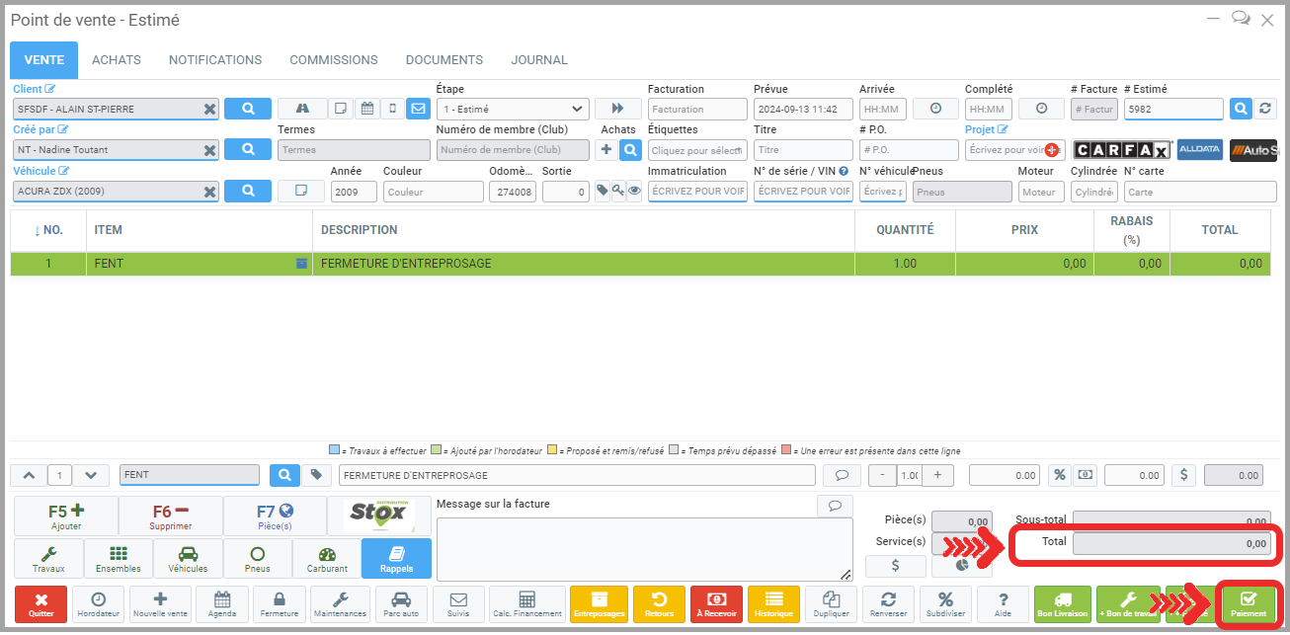Expand the Étape dropdown
1290x635 pixels.
[512, 110]
